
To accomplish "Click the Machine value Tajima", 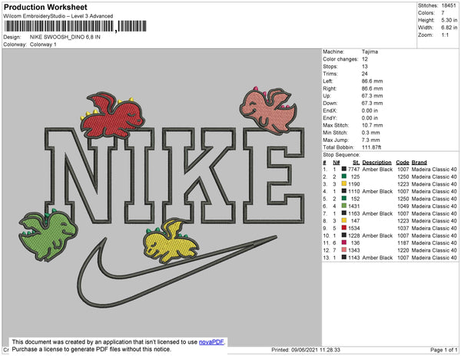I will 370,51.
